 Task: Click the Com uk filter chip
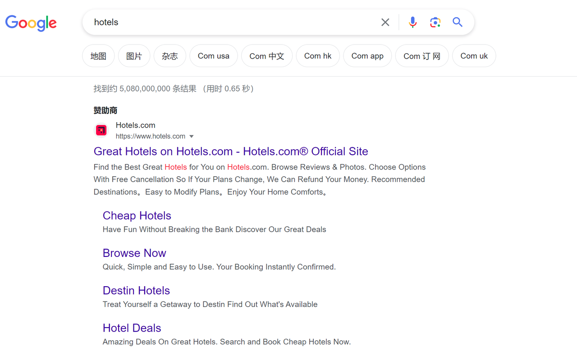click(474, 55)
